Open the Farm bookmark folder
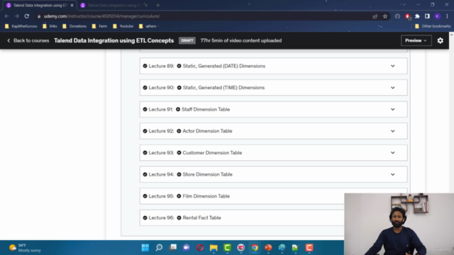The height and width of the screenshot is (255, 454). (99, 26)
